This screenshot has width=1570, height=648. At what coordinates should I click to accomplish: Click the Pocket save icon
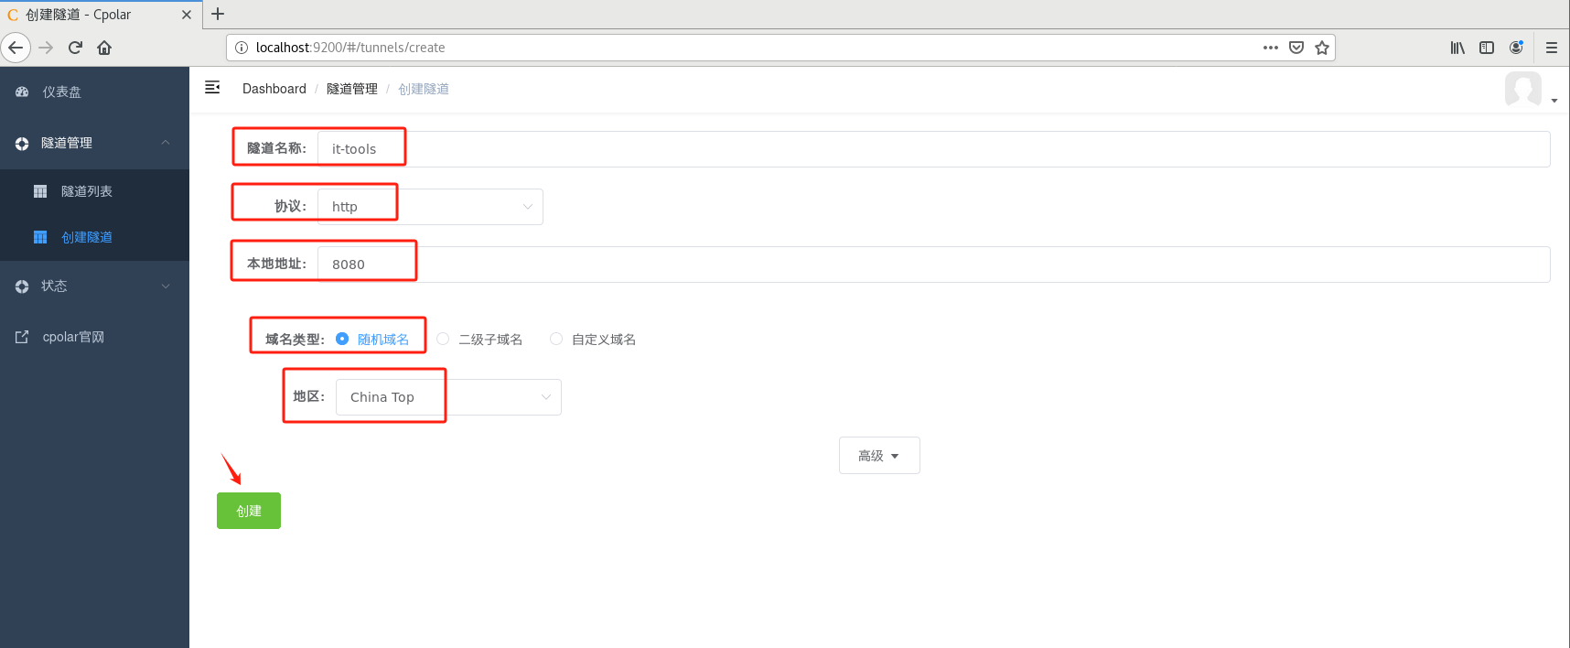(x=1296, y=48)
